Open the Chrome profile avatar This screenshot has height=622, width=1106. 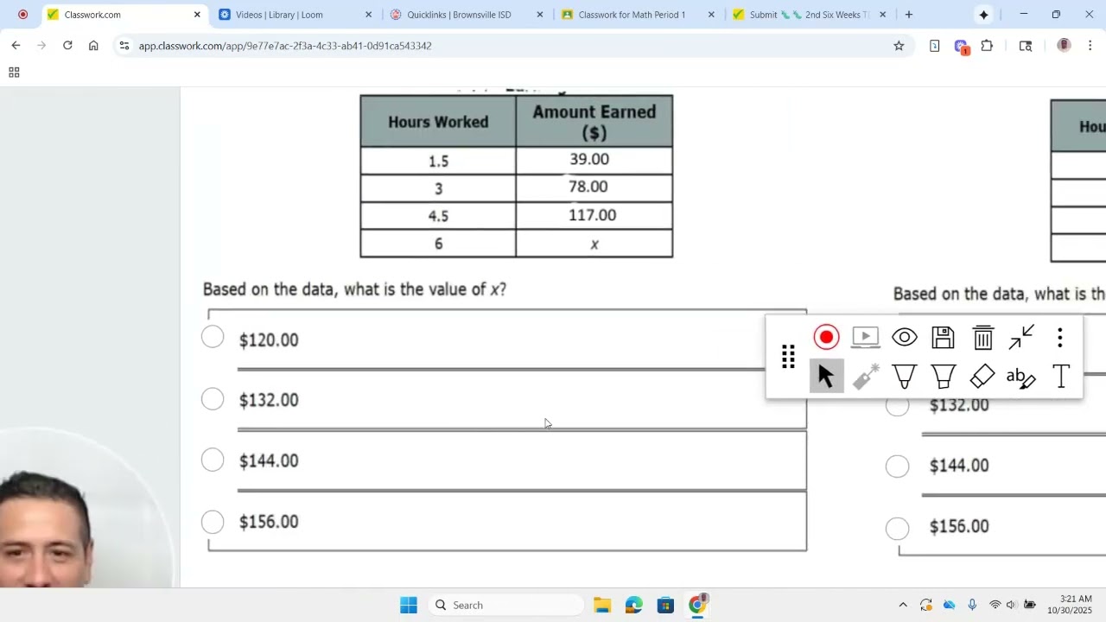pyautogui.click(x=1064, y=46)
